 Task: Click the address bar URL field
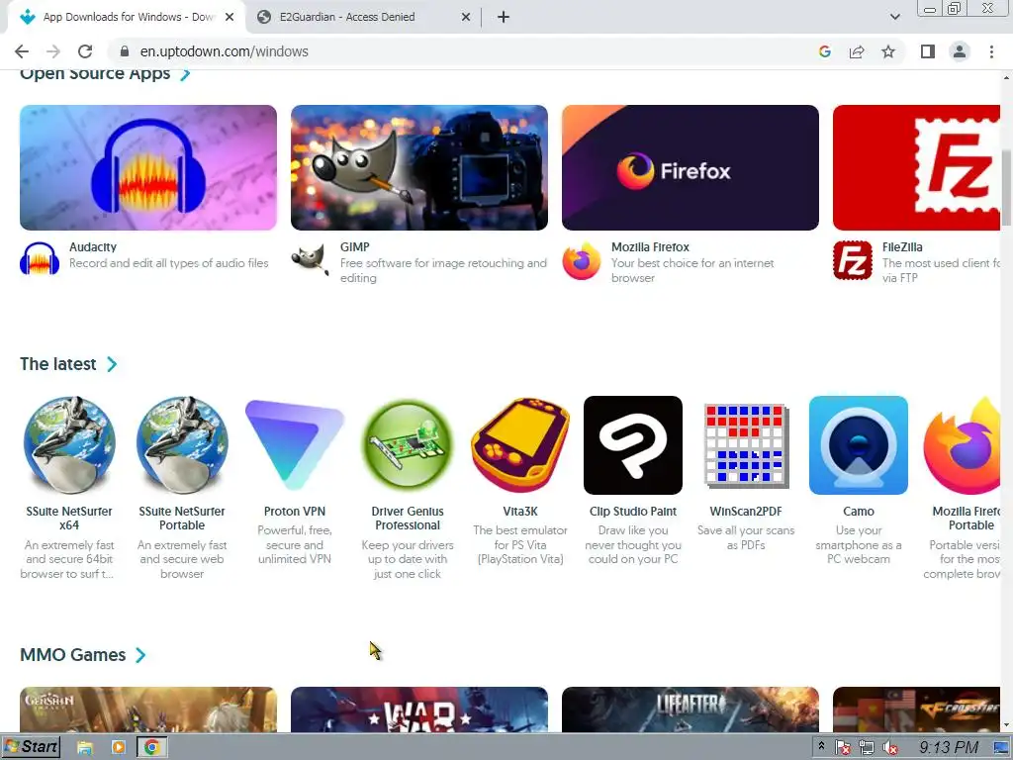(465, 51)
